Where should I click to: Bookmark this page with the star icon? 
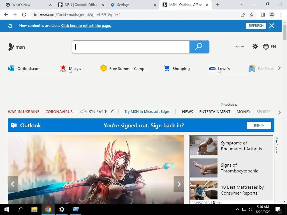tap(252, 15)
